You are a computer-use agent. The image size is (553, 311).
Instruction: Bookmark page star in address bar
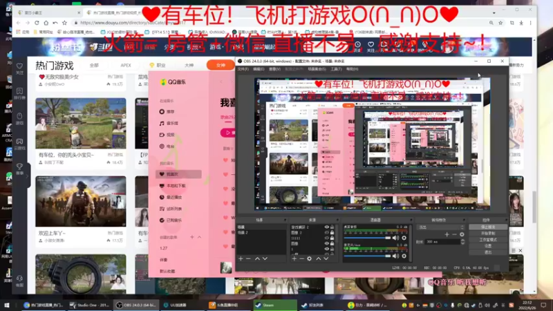[500, 23]
